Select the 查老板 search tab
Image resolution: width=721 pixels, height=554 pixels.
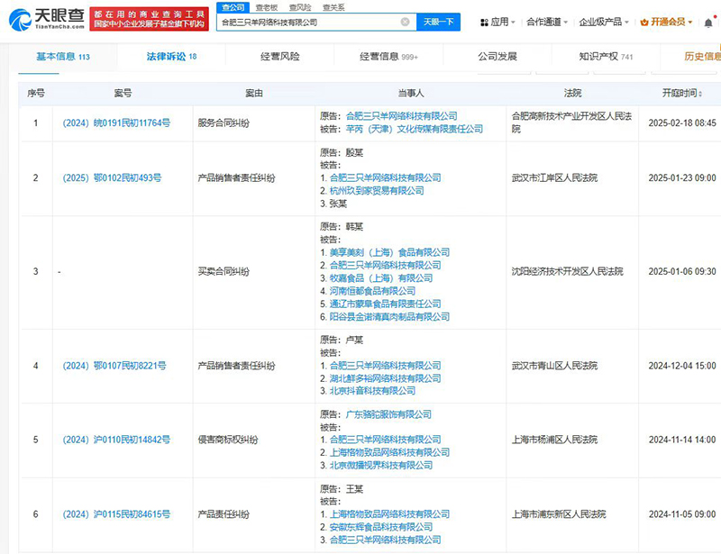[x=267, y=7]
